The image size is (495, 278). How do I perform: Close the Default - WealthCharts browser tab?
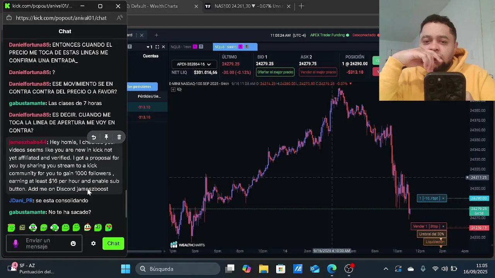click(x=196, y=6)
